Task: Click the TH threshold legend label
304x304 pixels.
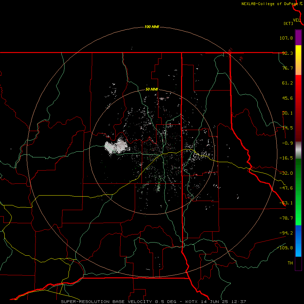Action: (290, 263)
